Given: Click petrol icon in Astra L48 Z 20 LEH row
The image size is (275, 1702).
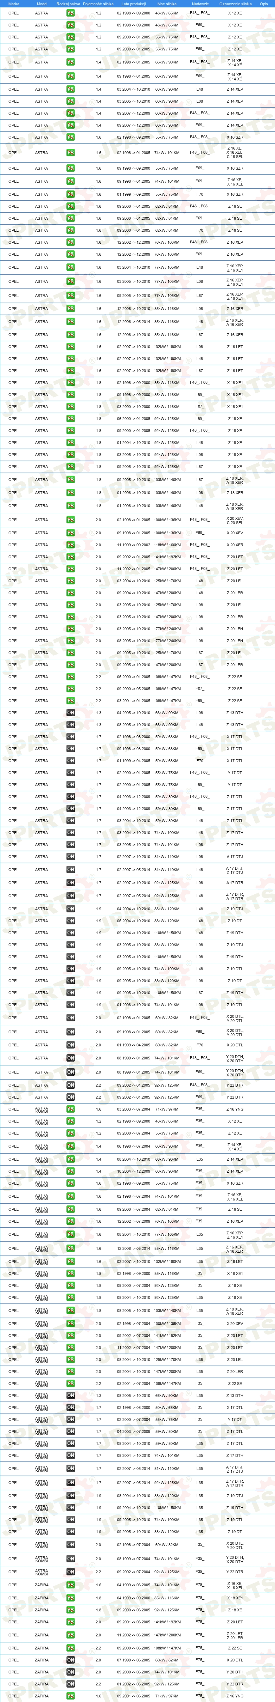Looking at the screenshot, I should point(71,629).
